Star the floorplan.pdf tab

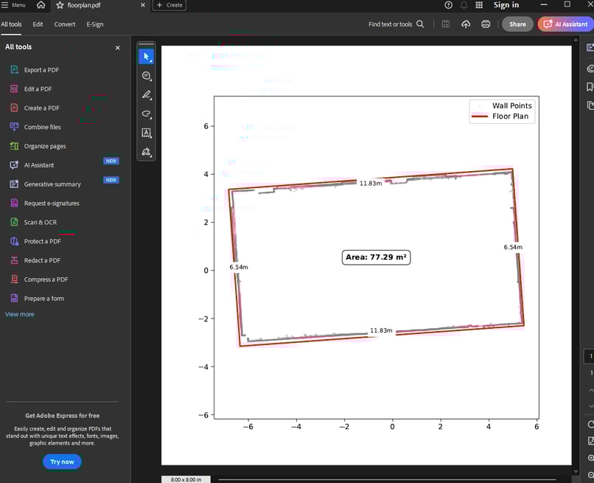[60, 5]
